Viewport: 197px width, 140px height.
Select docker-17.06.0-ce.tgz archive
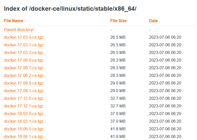point(24,60)
